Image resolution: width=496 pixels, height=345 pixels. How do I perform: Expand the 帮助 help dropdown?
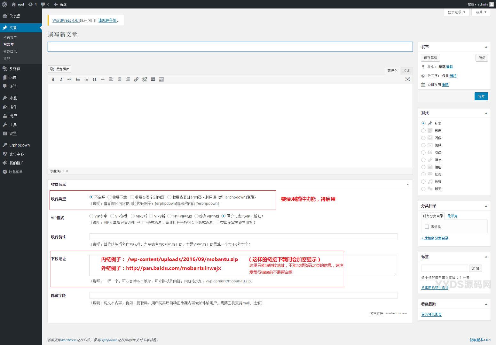[x=481, y=12]
